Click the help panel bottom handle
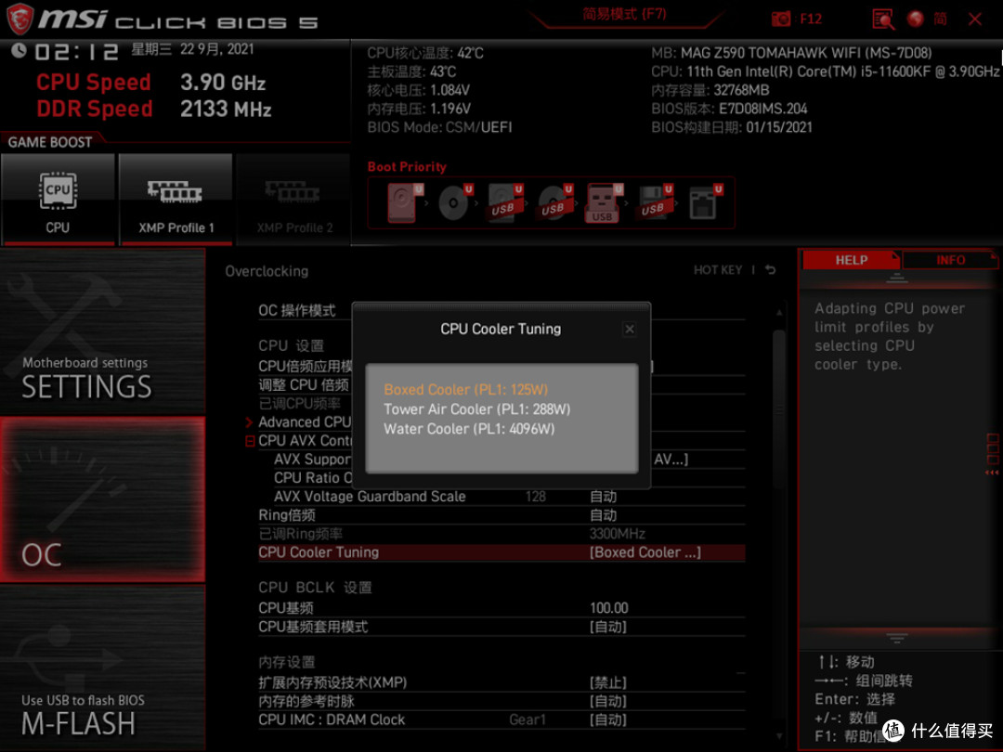 point(897,638)
